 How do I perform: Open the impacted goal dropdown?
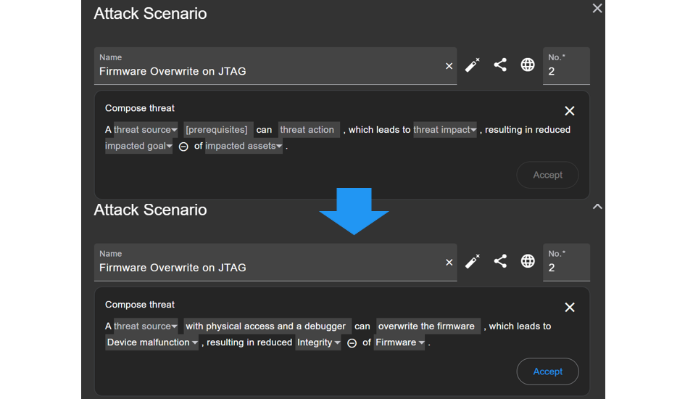tap(139, 146)
